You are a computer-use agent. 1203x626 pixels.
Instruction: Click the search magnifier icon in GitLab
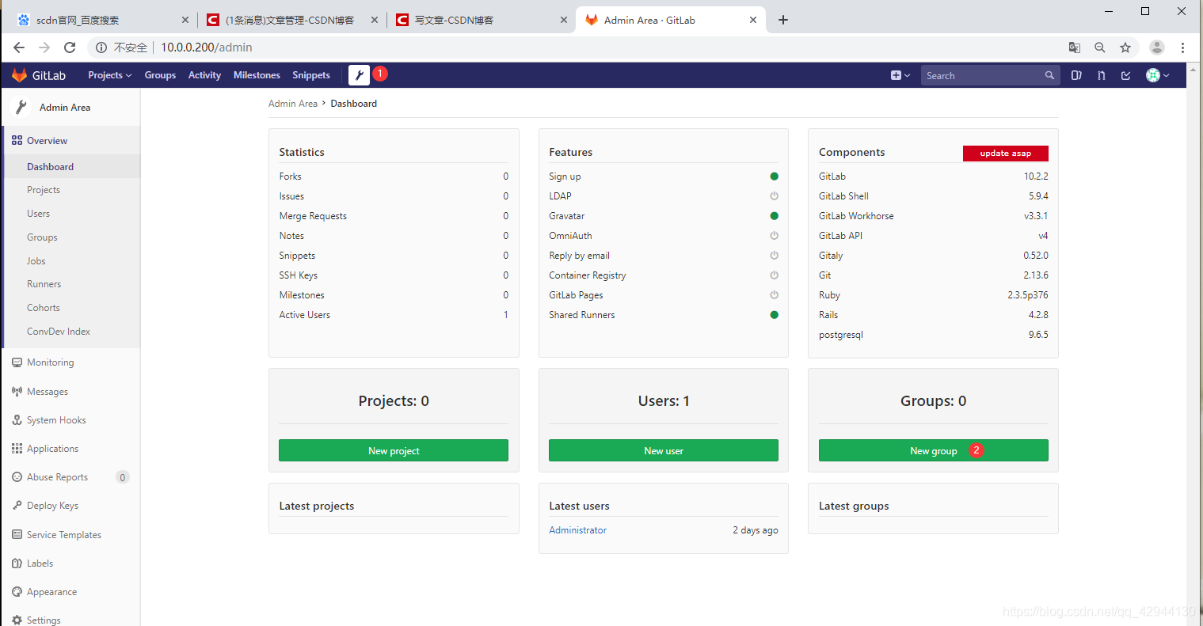click(x=1049, y=75)
